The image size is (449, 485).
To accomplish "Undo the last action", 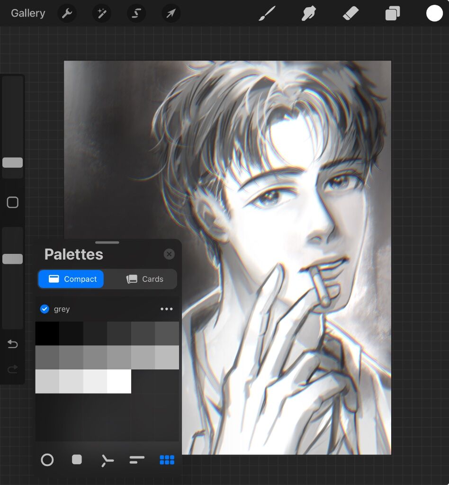I will tap(12, 344).
